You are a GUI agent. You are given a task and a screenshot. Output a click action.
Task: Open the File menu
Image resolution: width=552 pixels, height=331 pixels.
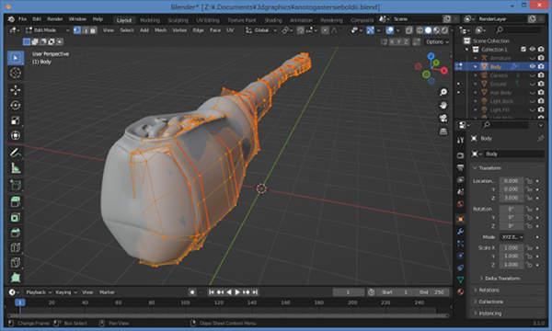[x=22, y=19]
